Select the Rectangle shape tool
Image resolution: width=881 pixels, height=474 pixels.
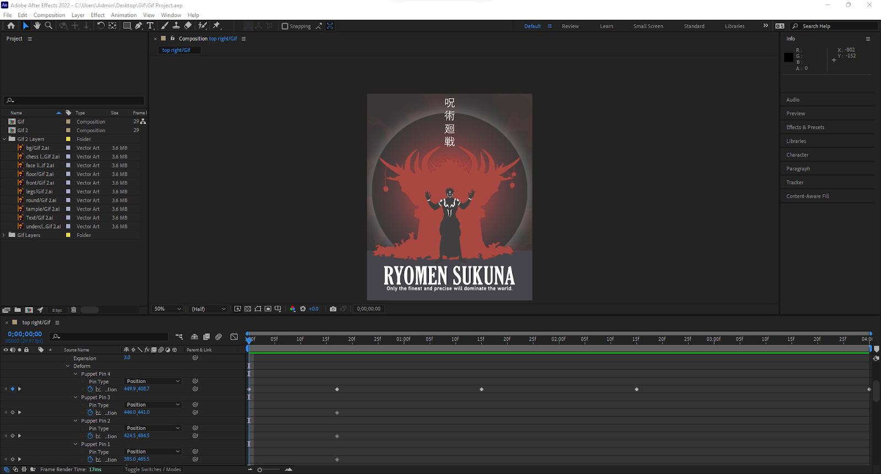pos(127,25)
